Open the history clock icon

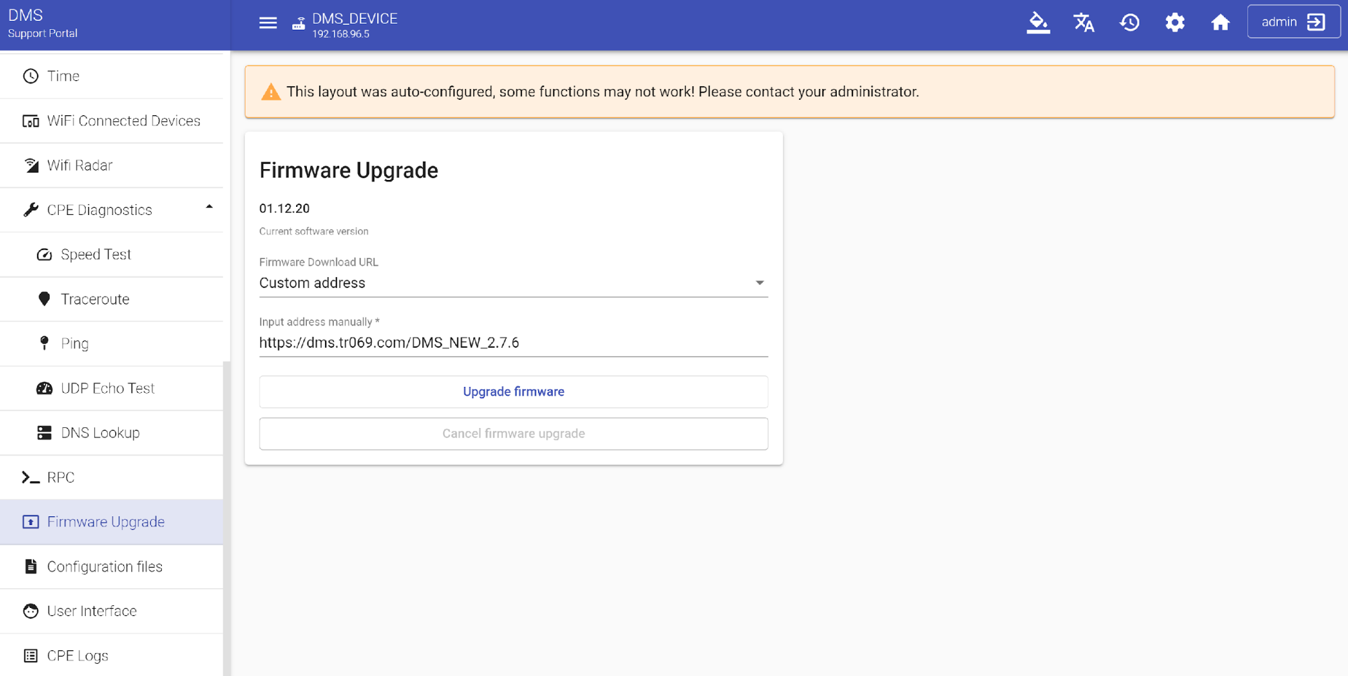1130,23
